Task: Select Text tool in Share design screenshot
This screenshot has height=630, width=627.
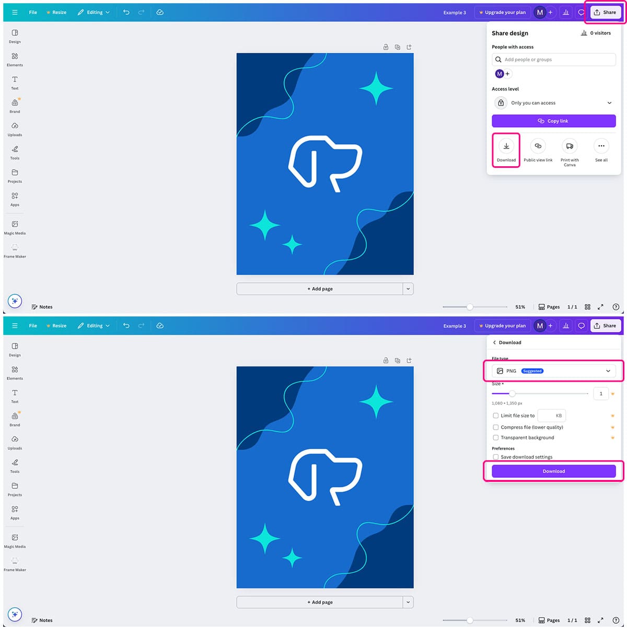Action: (x=15, y=83)
